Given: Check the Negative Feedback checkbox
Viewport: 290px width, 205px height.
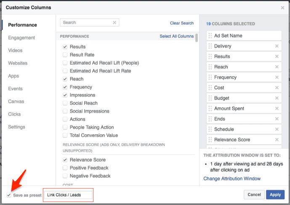Looking at the screenshot, I should pos(65,176).
